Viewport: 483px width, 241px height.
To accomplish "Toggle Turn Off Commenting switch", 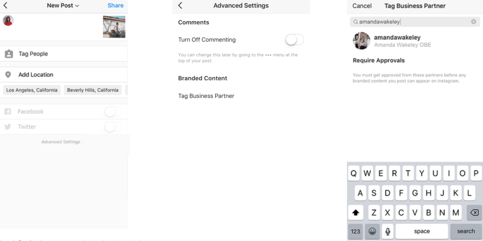I will pos(294,40).
